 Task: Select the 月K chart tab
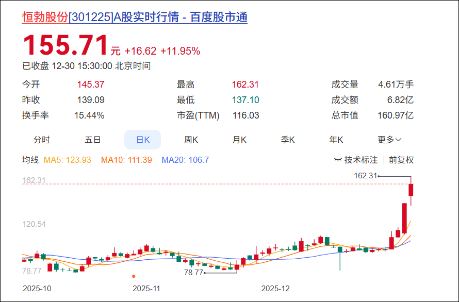coord(239,140)
